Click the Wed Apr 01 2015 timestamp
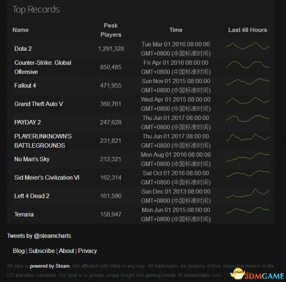 (176, 104)
